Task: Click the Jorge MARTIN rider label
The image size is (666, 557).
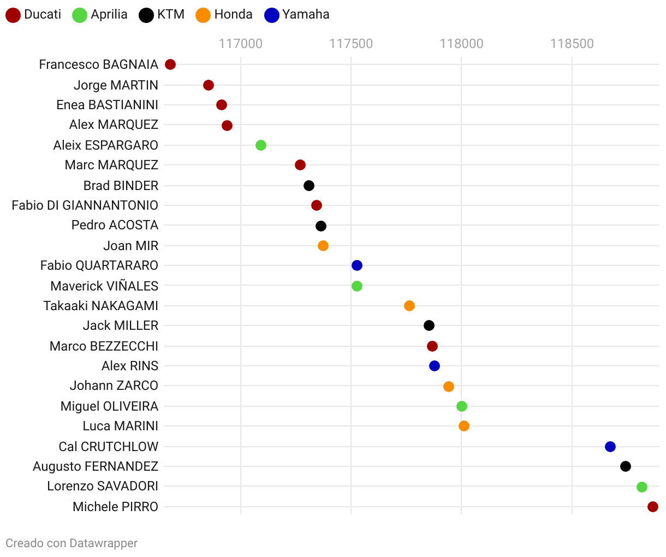Action: (x=116, y=85)
